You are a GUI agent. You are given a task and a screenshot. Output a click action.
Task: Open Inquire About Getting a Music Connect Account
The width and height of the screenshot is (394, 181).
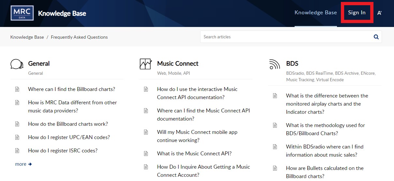[x=203, y=171]
